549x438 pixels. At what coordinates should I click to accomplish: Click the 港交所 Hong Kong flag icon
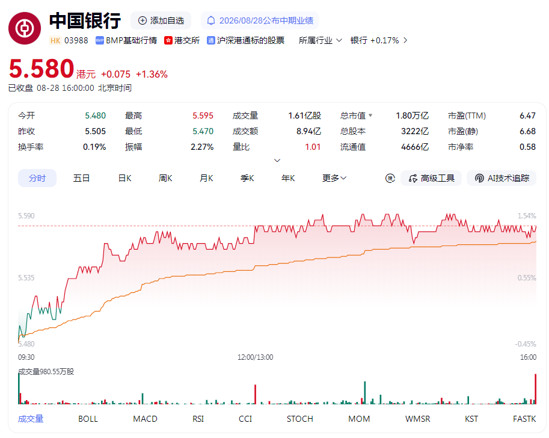(168, 41)
